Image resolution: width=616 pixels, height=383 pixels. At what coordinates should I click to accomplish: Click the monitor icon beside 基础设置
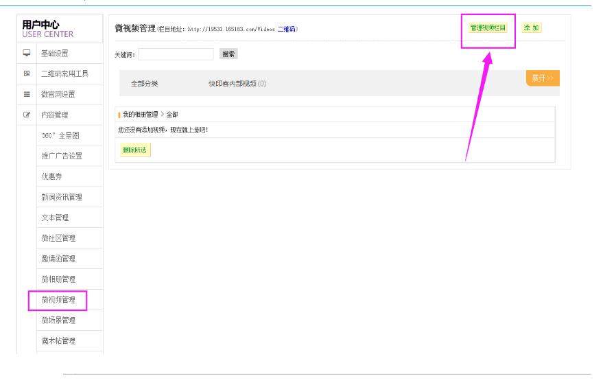click(27, 53)
